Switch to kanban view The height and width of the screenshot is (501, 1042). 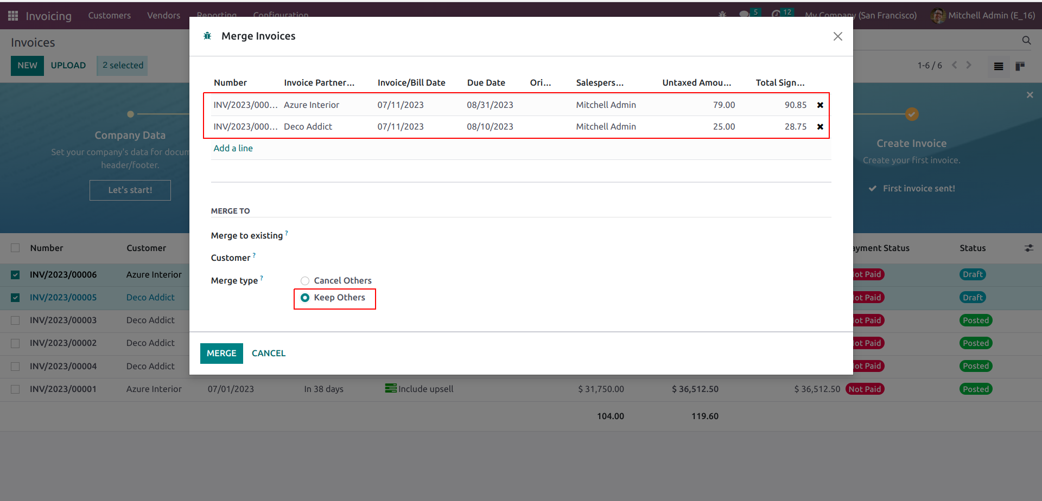(x=1020, y=66)
